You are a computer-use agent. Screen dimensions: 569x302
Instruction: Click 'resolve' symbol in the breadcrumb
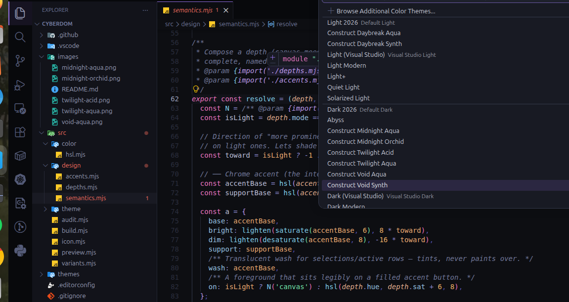[x=287, y=24]
